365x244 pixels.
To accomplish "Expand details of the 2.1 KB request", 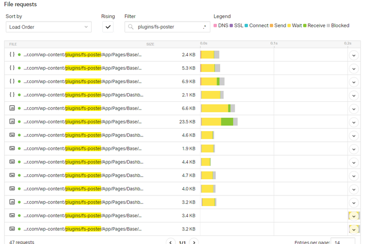I will pos(353,95).
